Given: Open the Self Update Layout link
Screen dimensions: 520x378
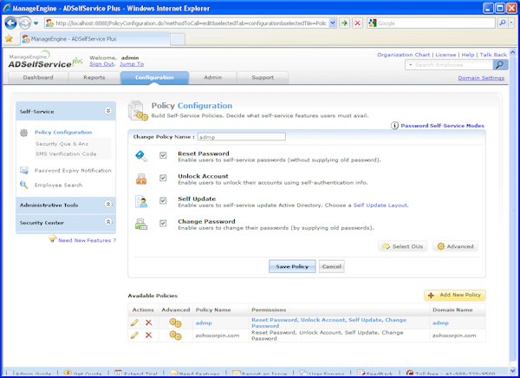Looking at the screenshot, I should click(380, 205).
